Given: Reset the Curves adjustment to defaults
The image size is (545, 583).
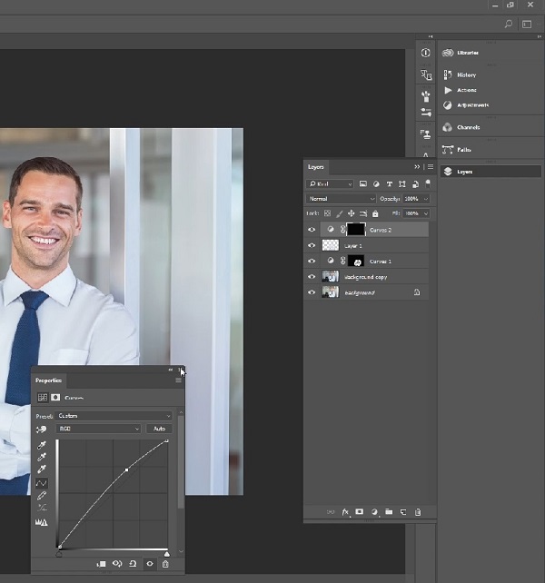Looking at the screenshot, I should coord(134,564).
